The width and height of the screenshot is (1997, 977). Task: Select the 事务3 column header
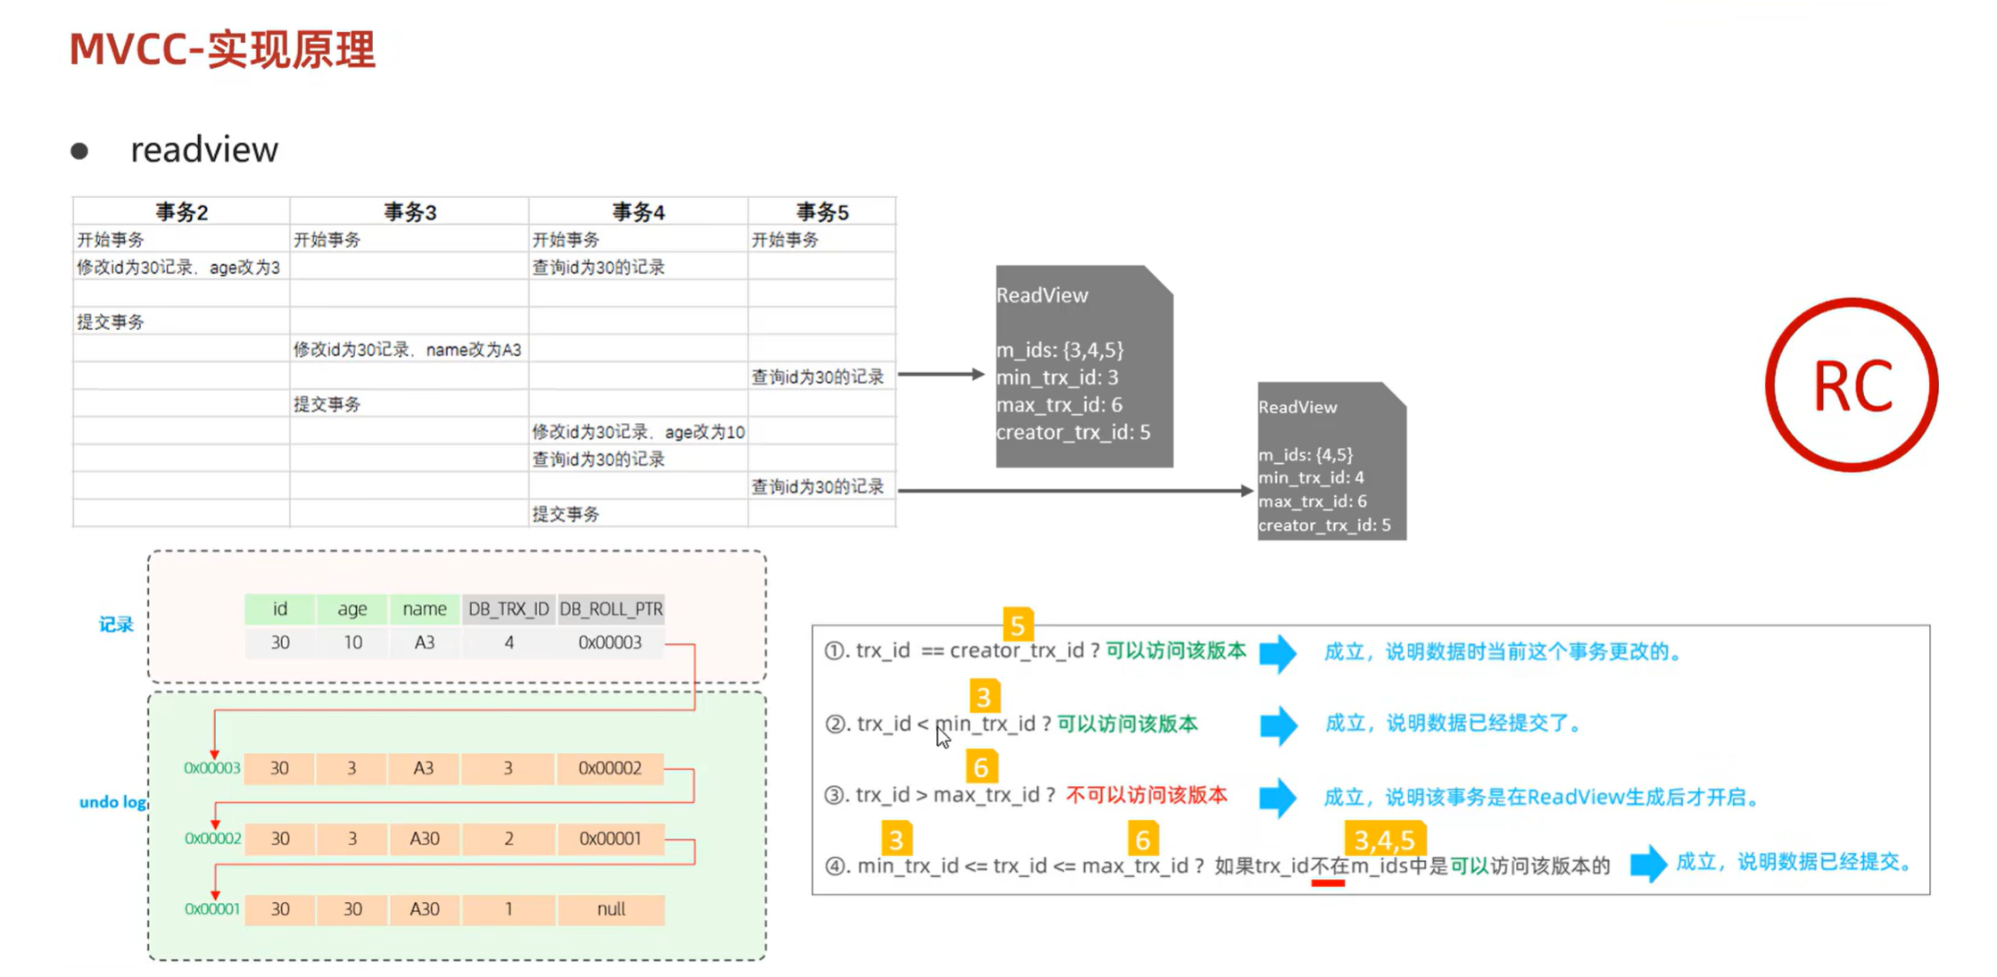click(410, 211)
